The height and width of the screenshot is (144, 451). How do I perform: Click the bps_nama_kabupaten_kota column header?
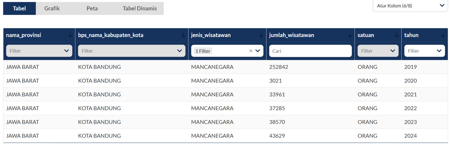(110, 35)
